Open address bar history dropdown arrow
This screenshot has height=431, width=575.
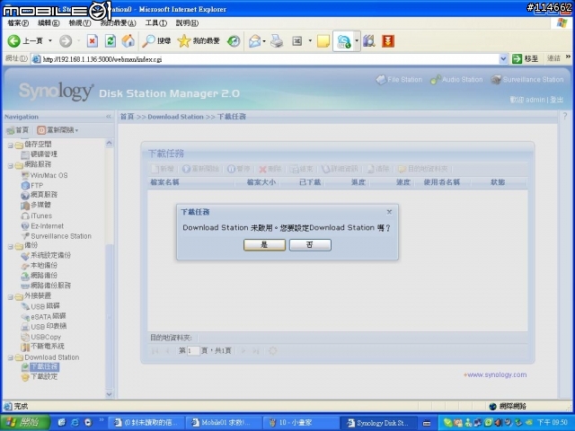click(x=503, y=58)
